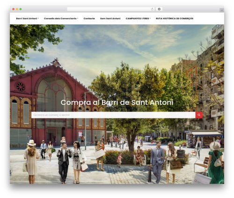
Task: Expand the Barri Sant Antoni dropdown arrow
Action: point(38,18)
